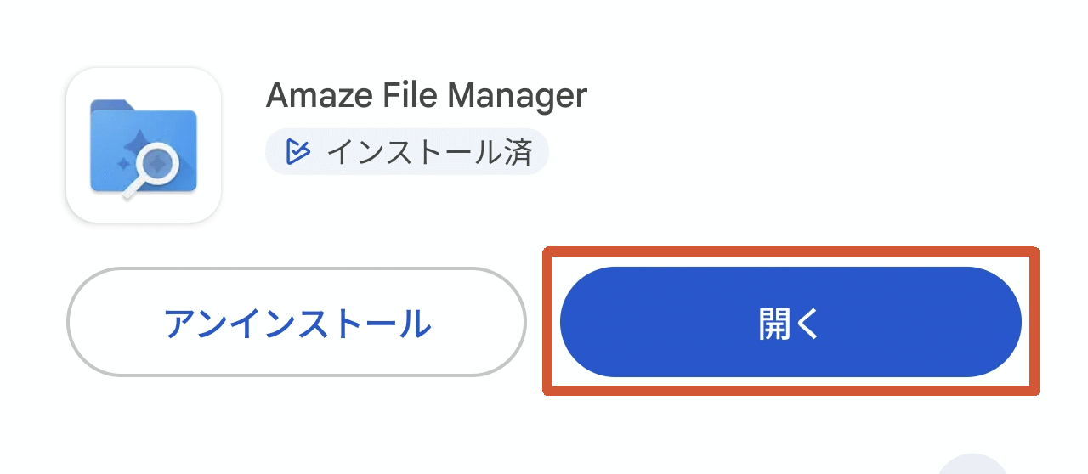
Task: Tap the white outlined アンインストール pill
Action: [x=296, y=322]
